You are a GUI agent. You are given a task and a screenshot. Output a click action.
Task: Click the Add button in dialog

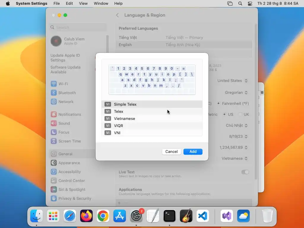[193, 152]
